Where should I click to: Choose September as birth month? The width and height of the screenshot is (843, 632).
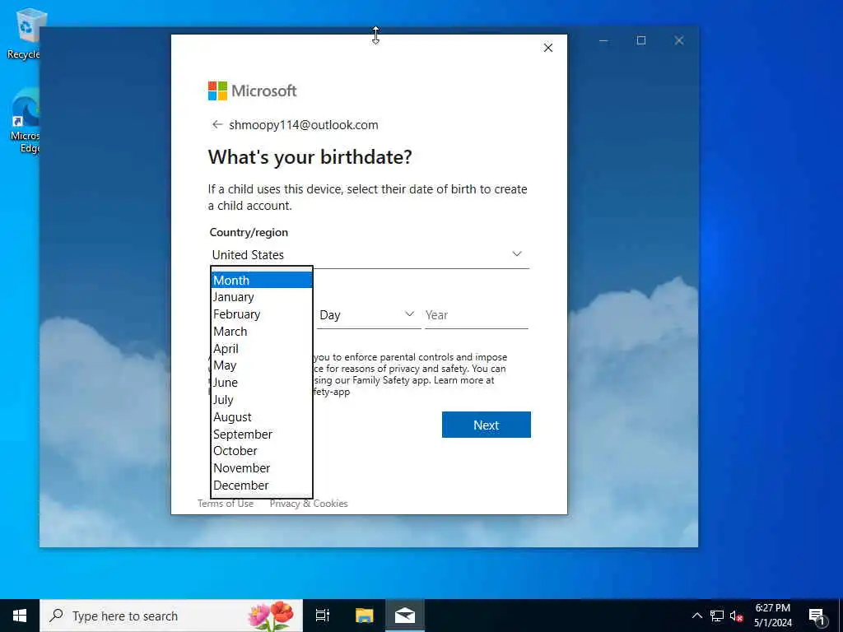click(261, 434)
